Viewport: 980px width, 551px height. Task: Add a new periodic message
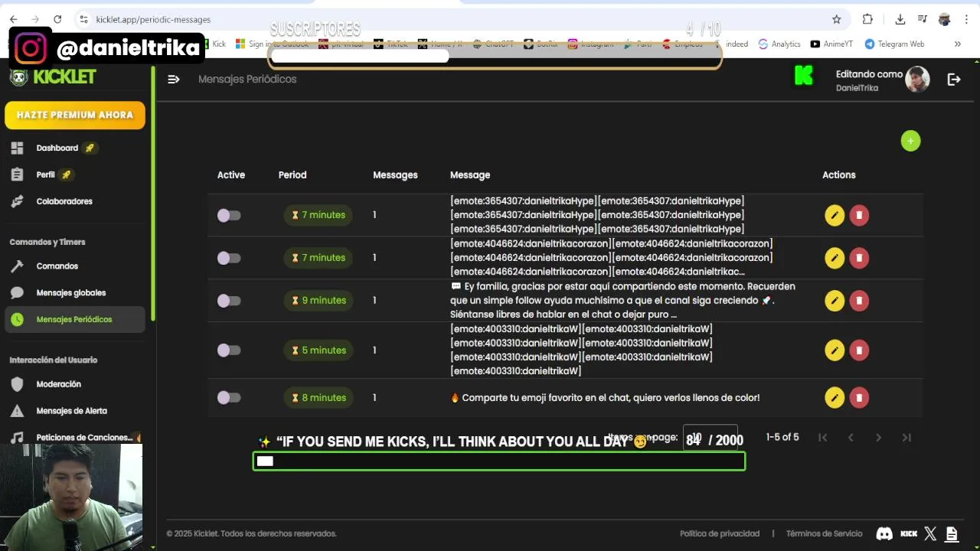click(x=910, y=141)
